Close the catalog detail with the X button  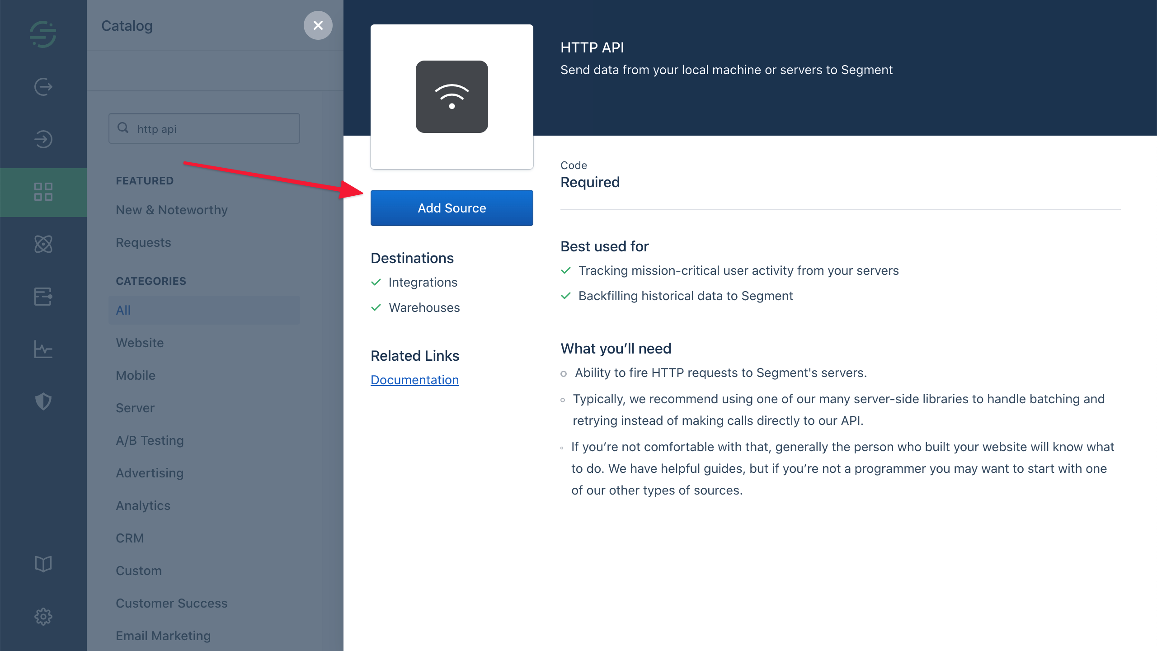tap(318, 25)
